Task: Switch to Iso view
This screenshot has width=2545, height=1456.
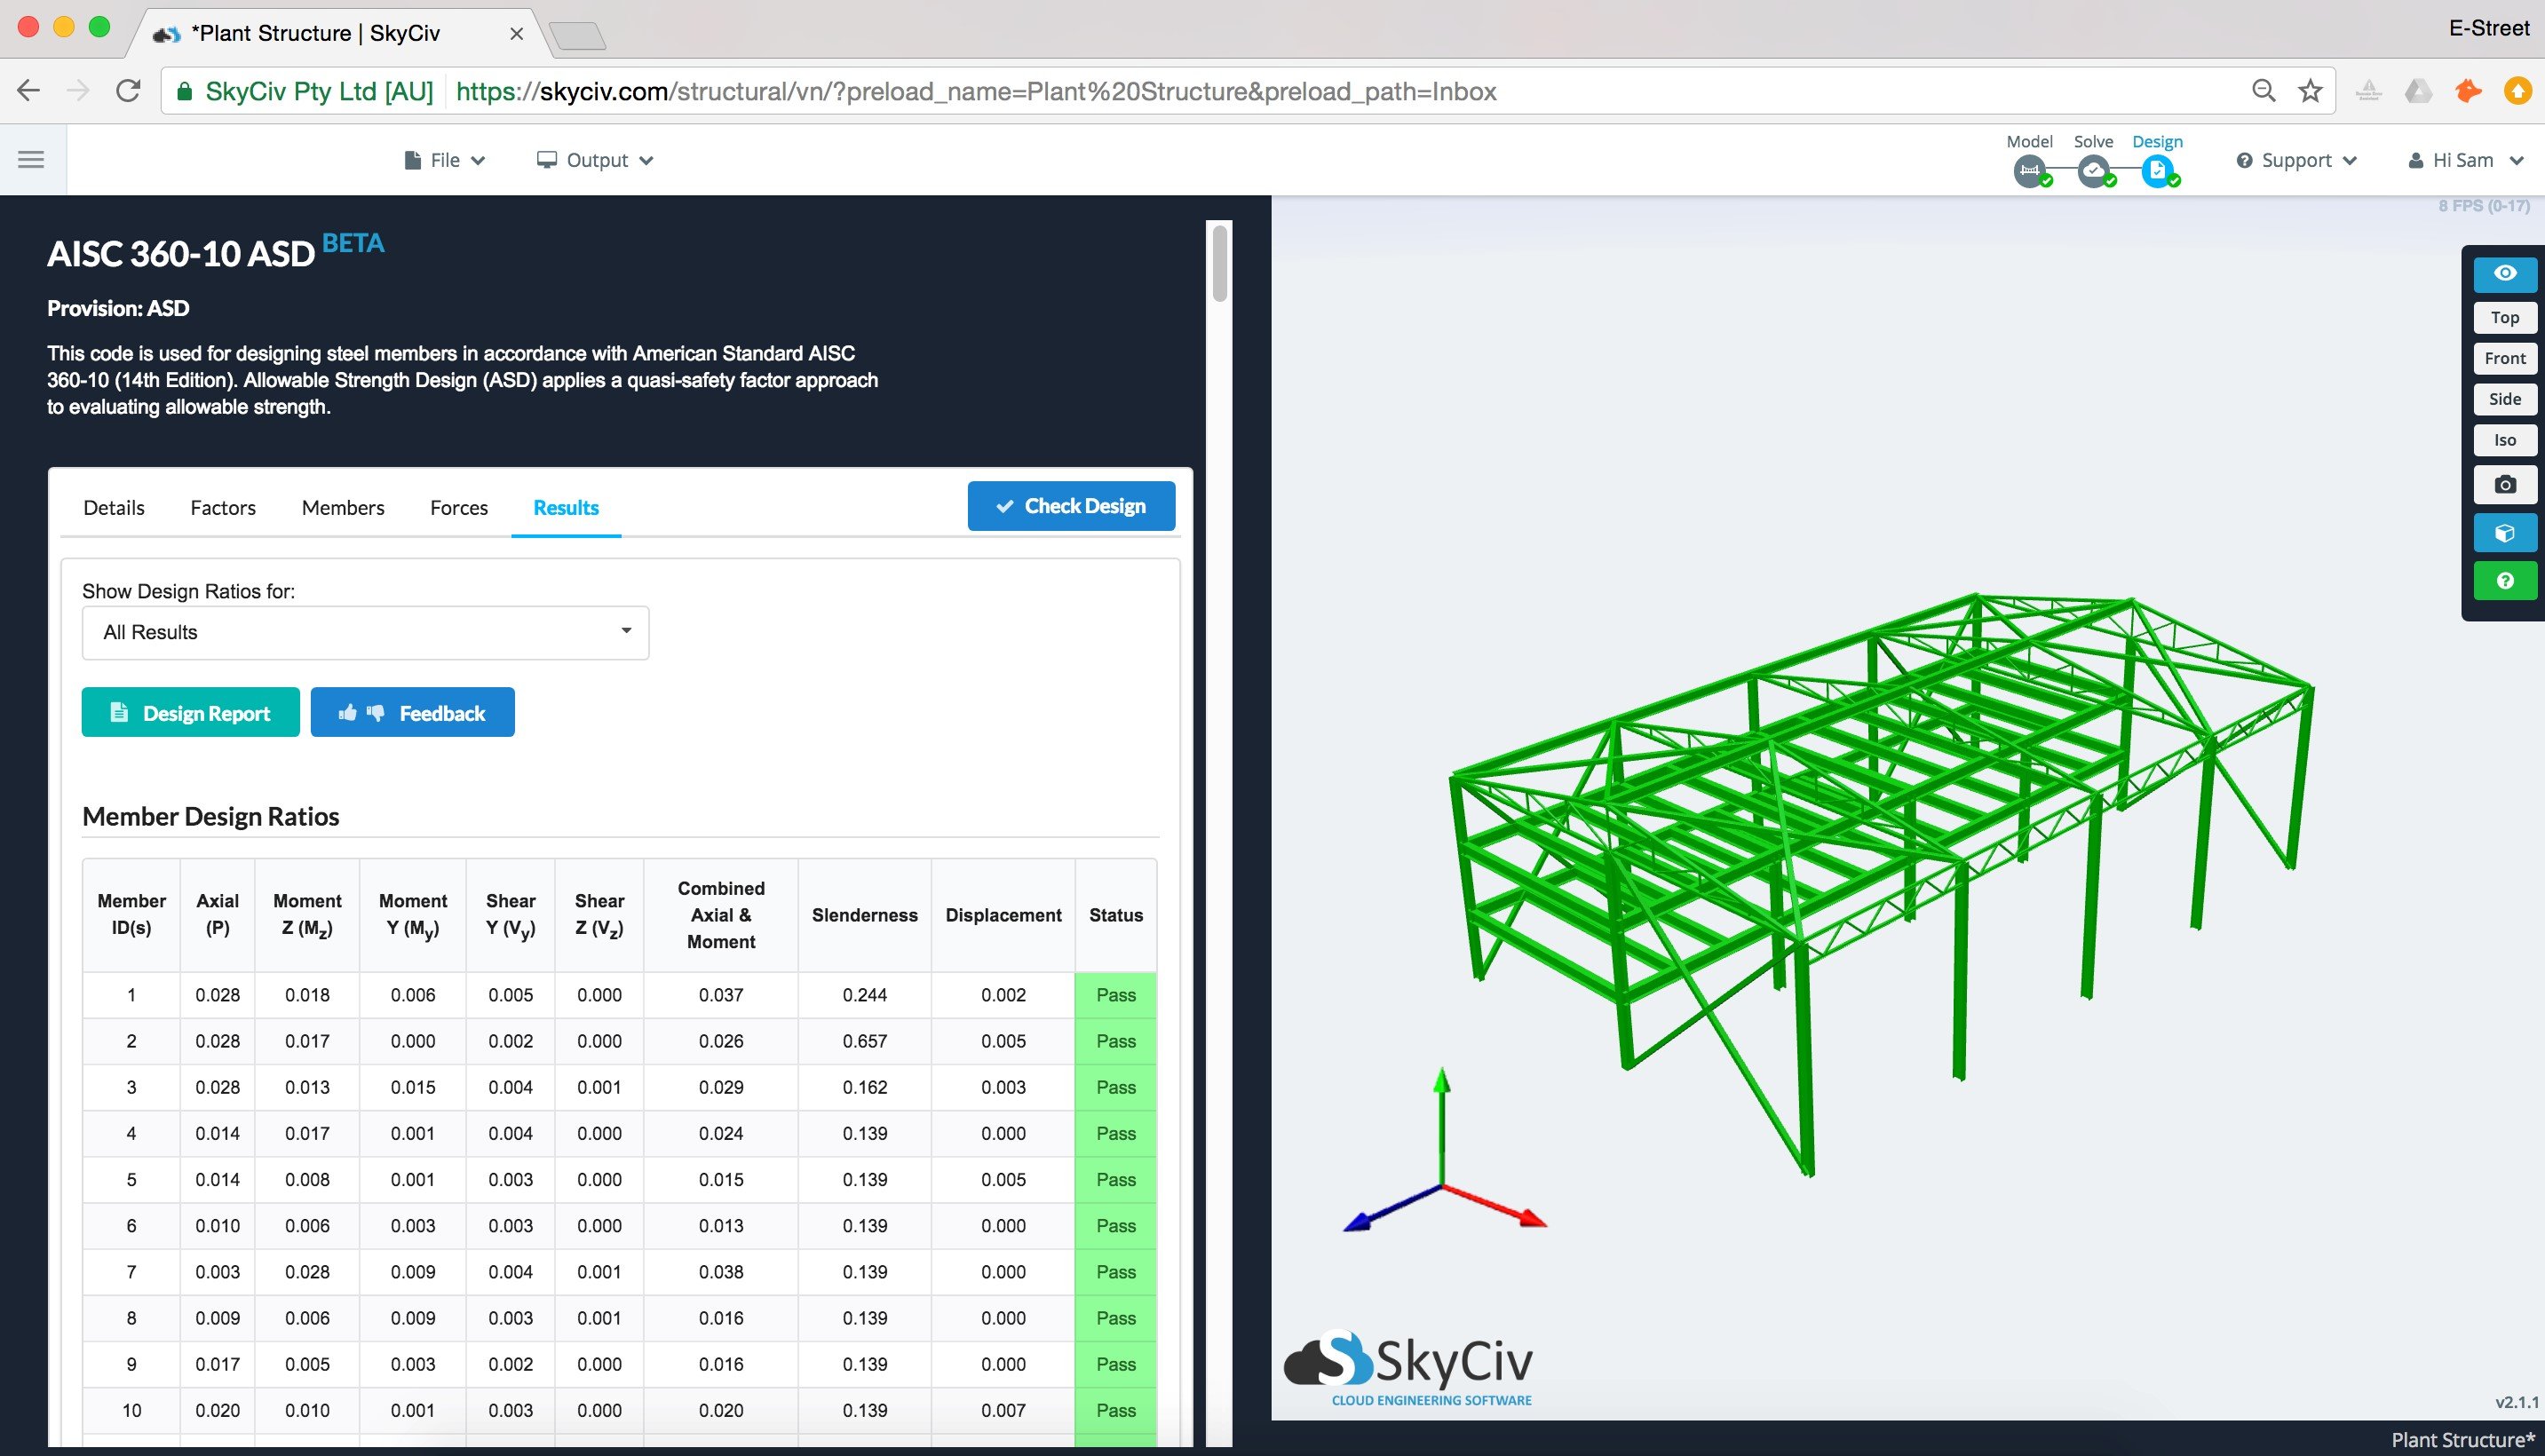Action: pyautogui.click(x=2504, y=440)
